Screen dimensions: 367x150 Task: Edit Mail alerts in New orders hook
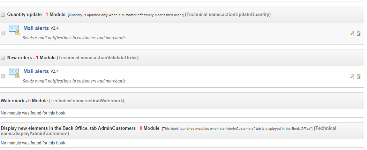351,77
